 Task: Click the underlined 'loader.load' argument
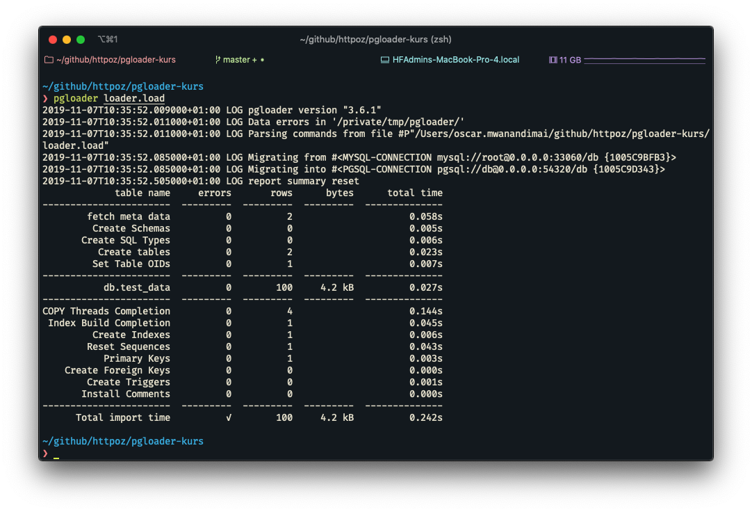click(134, 98)
